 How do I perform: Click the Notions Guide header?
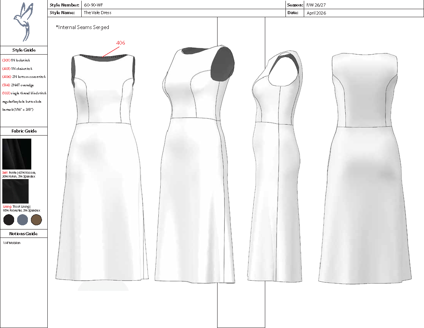(24, 233)
